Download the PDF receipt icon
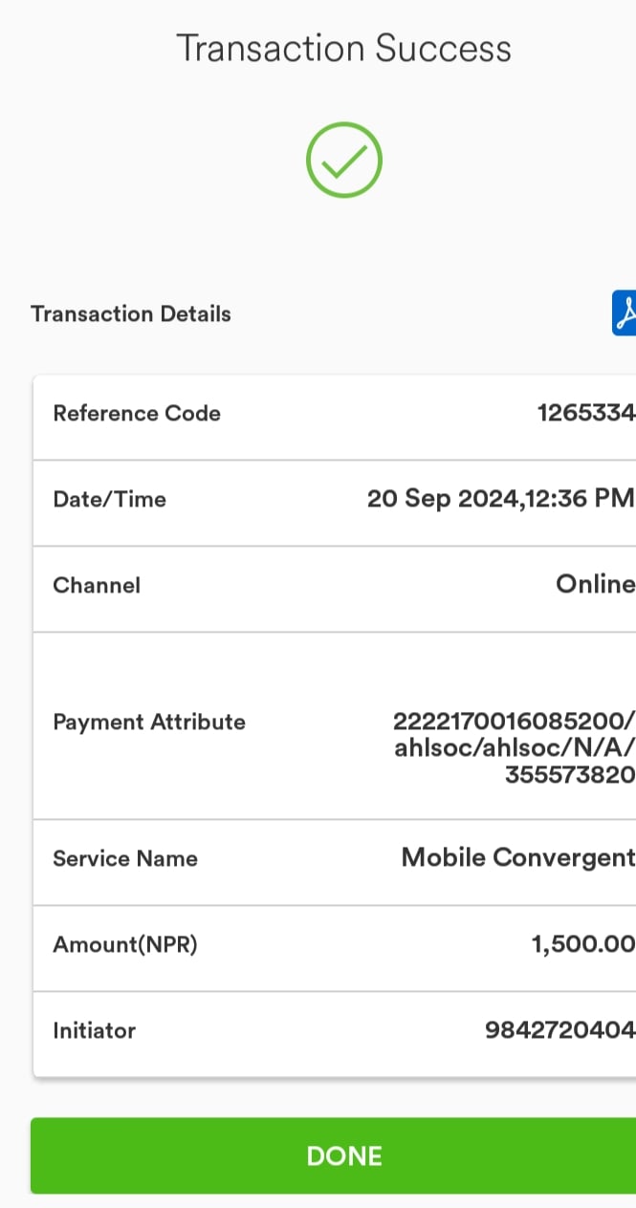The height and width of the screenshot is (1208, 636). (625, 313)
